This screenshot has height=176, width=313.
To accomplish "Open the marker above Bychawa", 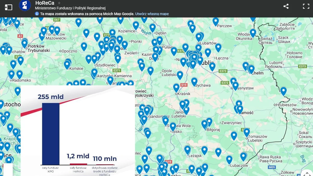I will tap(194, 81).
